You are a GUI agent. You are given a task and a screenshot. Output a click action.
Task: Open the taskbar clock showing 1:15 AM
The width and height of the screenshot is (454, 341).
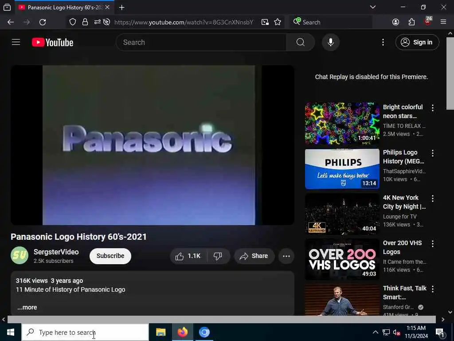pos(416,332)
